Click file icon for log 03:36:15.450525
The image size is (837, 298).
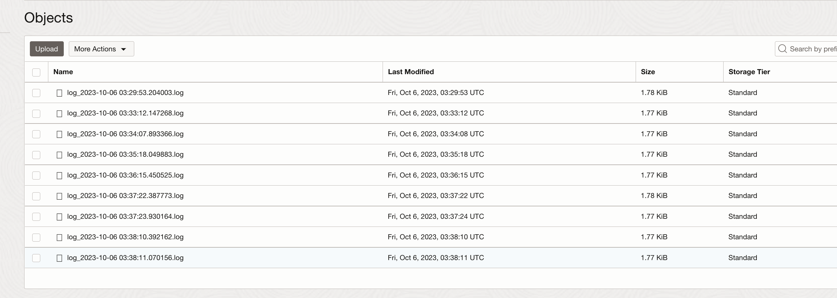pyautogui.click(x=59, y=176)
